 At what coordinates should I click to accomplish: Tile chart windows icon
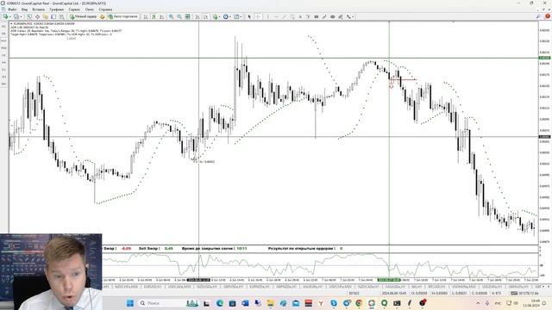[x=188, y=16]
